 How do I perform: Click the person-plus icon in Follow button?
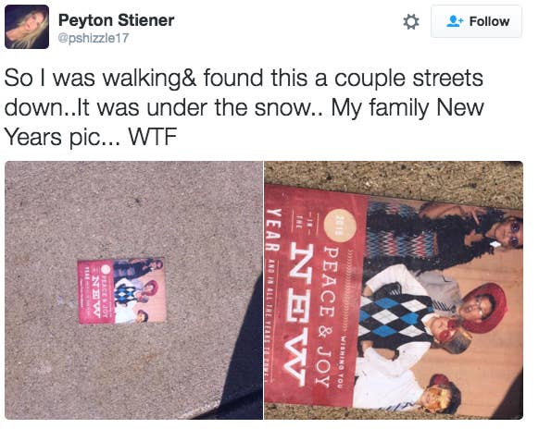[x=455, y=21]
